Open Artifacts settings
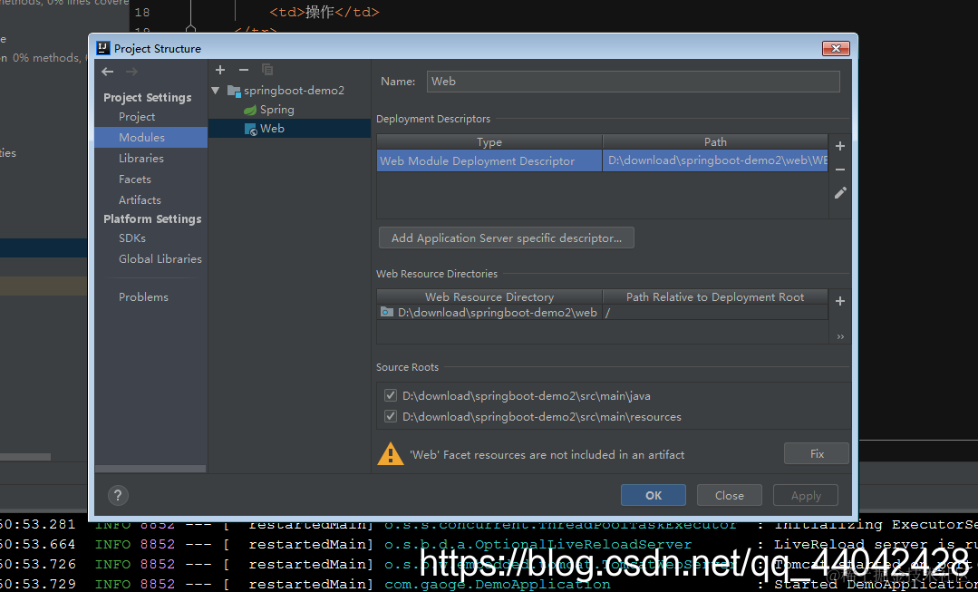Screen dimensions: 978x592 140,199
